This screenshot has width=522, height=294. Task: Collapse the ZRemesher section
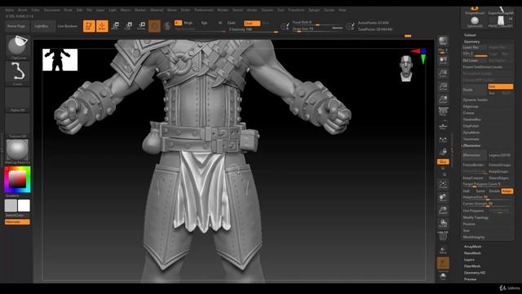[x=471, y=145]
